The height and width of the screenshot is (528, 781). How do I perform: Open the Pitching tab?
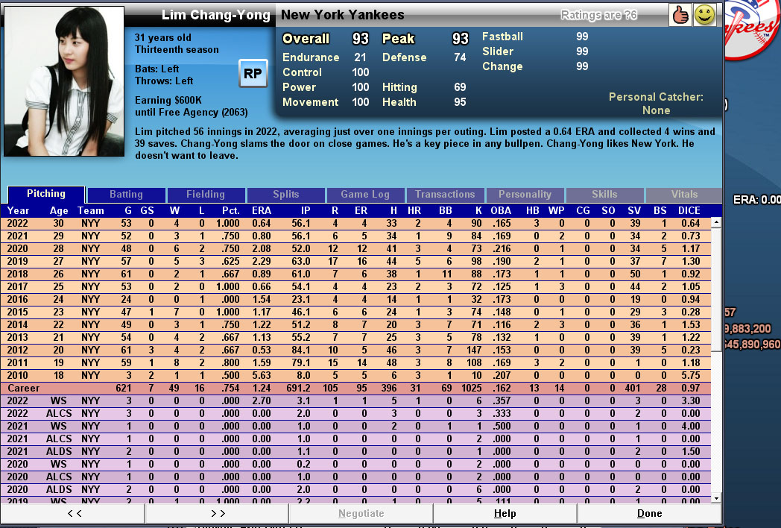coord(45,194)
